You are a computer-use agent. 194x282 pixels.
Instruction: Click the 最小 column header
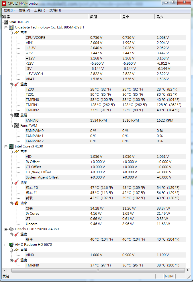(x=138, y=17)
